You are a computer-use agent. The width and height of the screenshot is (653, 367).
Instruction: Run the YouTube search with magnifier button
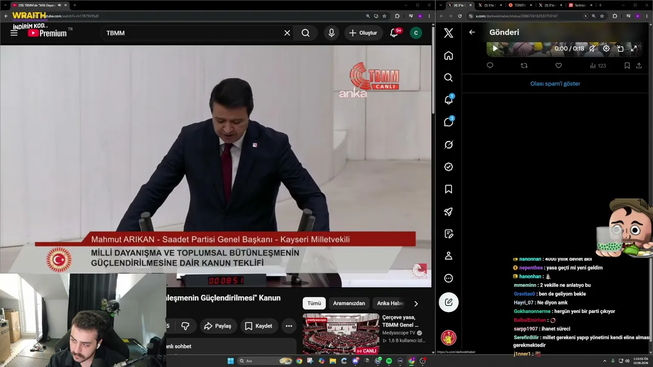coord(306,33)
